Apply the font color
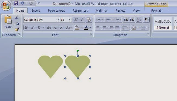This screenshot has height=101, width=177. (86, 28)
